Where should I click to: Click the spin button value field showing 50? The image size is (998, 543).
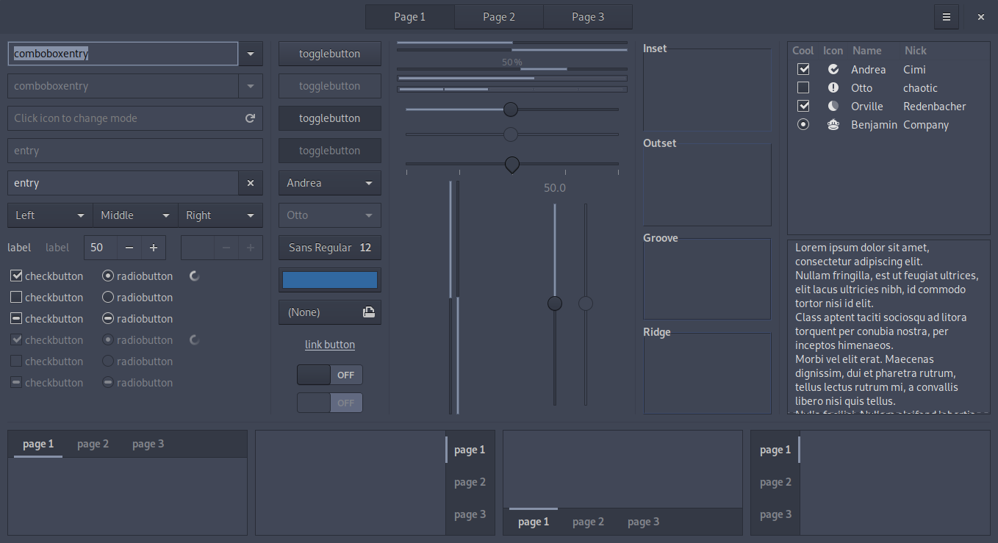click(101, 248)
